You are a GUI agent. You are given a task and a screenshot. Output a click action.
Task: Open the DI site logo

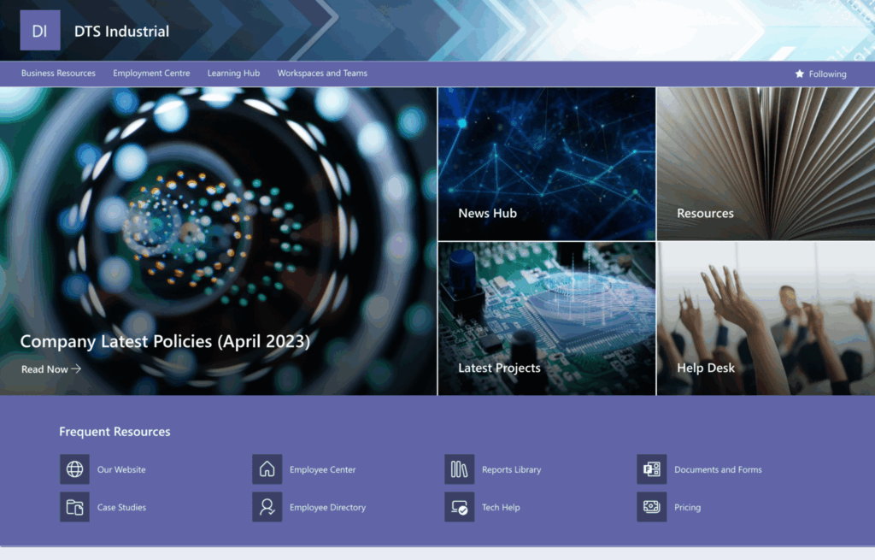coord(39,29)
